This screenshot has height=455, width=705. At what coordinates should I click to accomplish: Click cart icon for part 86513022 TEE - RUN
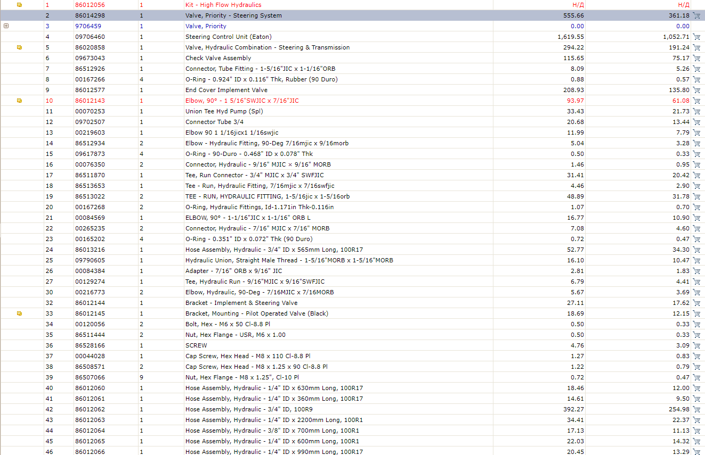click(696, 196)
